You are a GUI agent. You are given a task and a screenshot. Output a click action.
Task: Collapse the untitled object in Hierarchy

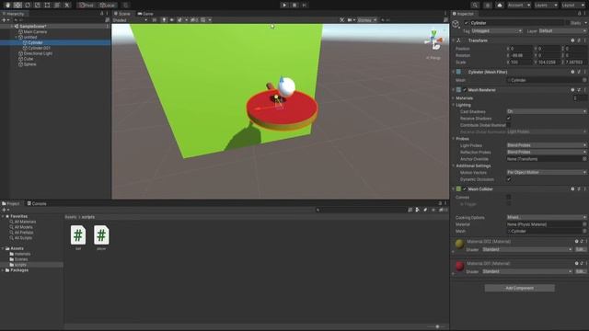pyautogui.click(x=16, y=37)
